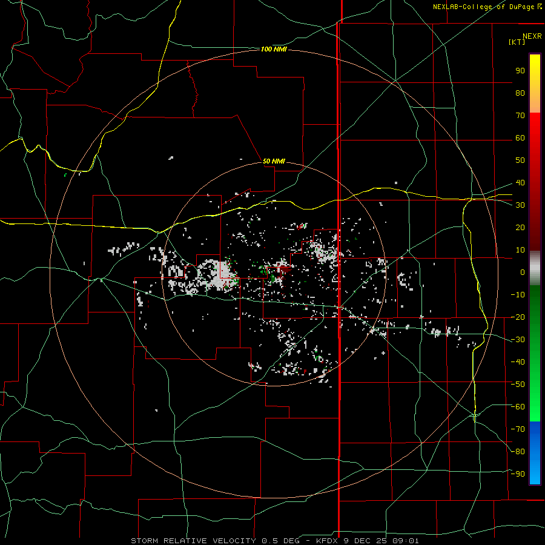The height and width of the screenshot is (545, 545).
Task: Click the -80 value on velocity scale
Action: point(518,452)
